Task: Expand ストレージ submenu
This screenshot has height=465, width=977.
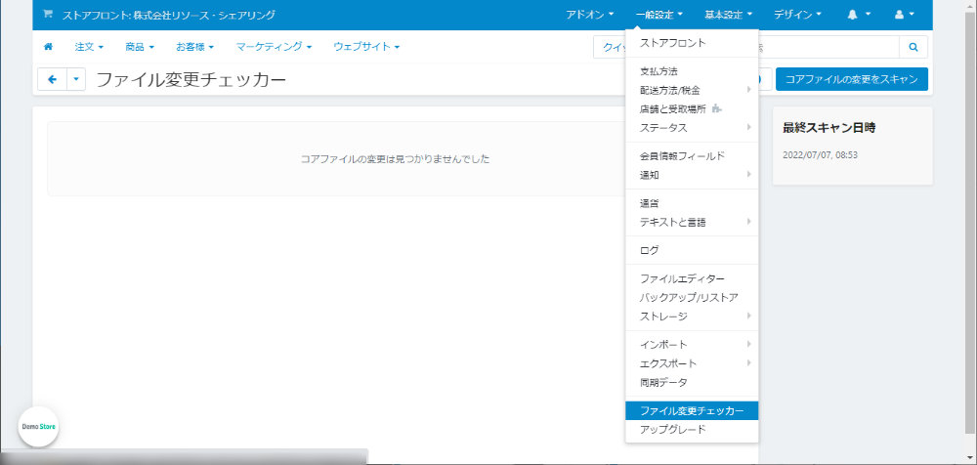Action: [692, 317]
